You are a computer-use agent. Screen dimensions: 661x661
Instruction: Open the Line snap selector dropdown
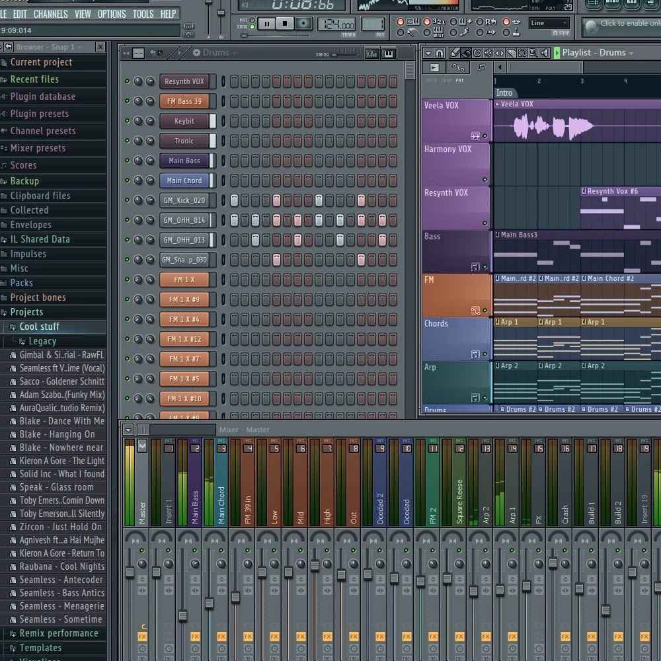pyautogui.click(x=549, y=22)
